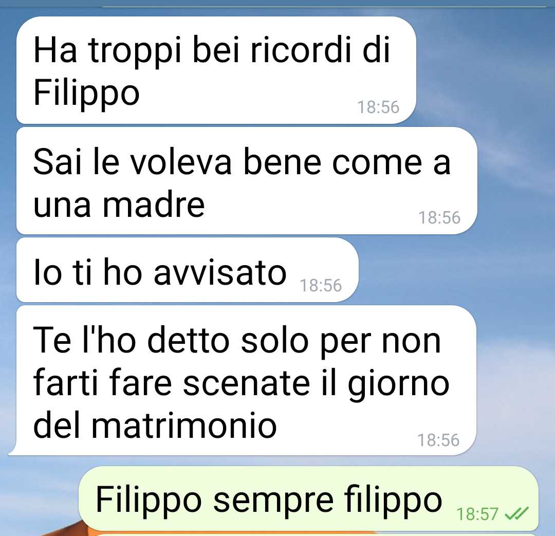Click the word 'matrimonio' in the fourth bubble
Viewport: 555px width, 536px height.
click(184, 425)
